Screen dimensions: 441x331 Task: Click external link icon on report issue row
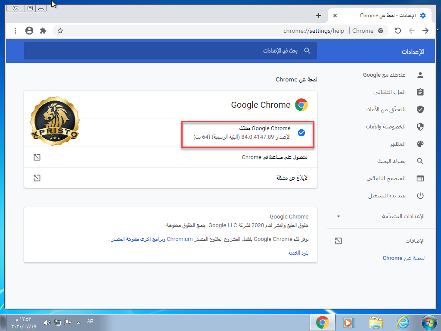pos(37,178)
